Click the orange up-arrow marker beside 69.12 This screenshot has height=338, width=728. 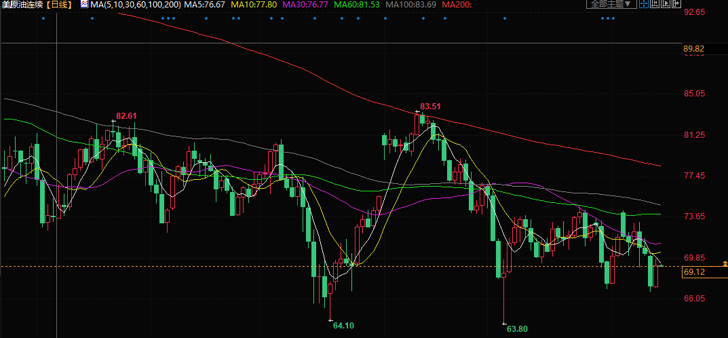[725, 263]
